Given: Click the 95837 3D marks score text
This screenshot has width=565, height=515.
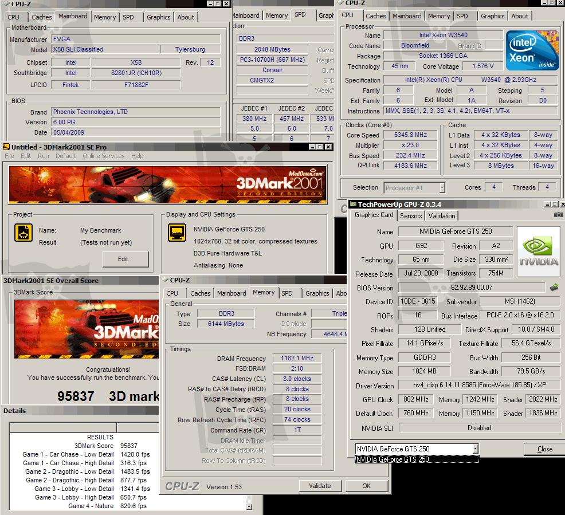Looking at the screenshot, I should [x=108, y=396].
